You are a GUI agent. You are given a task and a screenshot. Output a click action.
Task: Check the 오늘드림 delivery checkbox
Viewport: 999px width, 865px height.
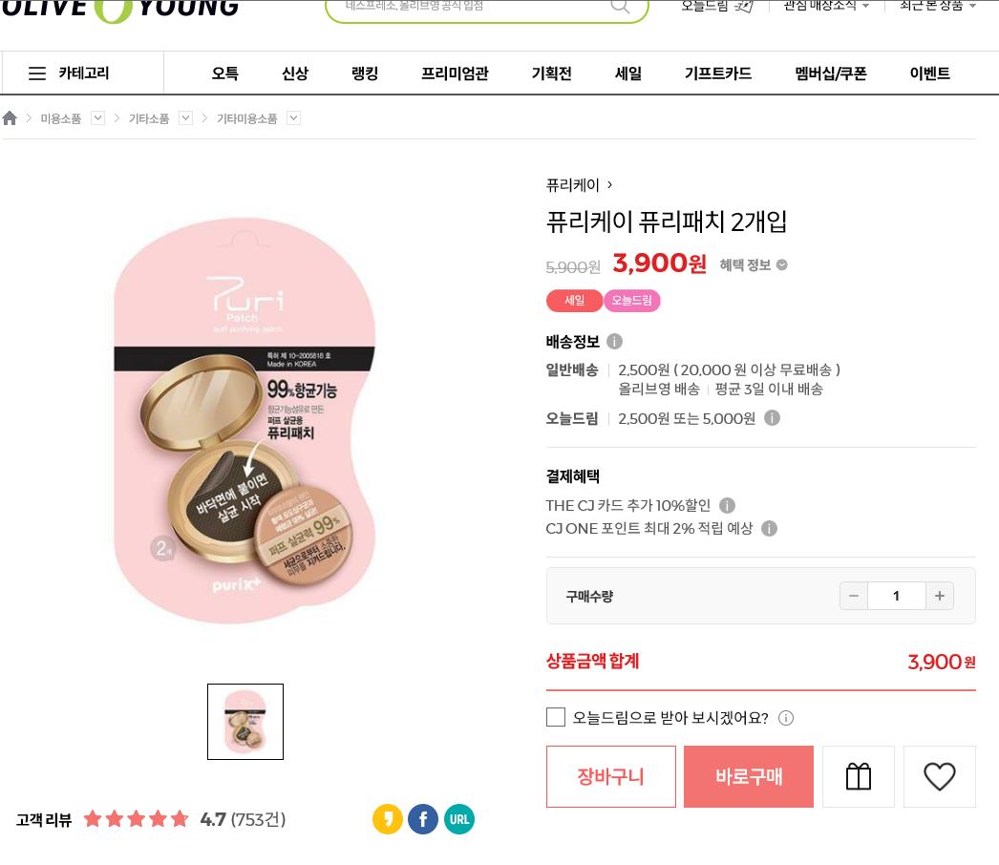[x=556, y=717]
